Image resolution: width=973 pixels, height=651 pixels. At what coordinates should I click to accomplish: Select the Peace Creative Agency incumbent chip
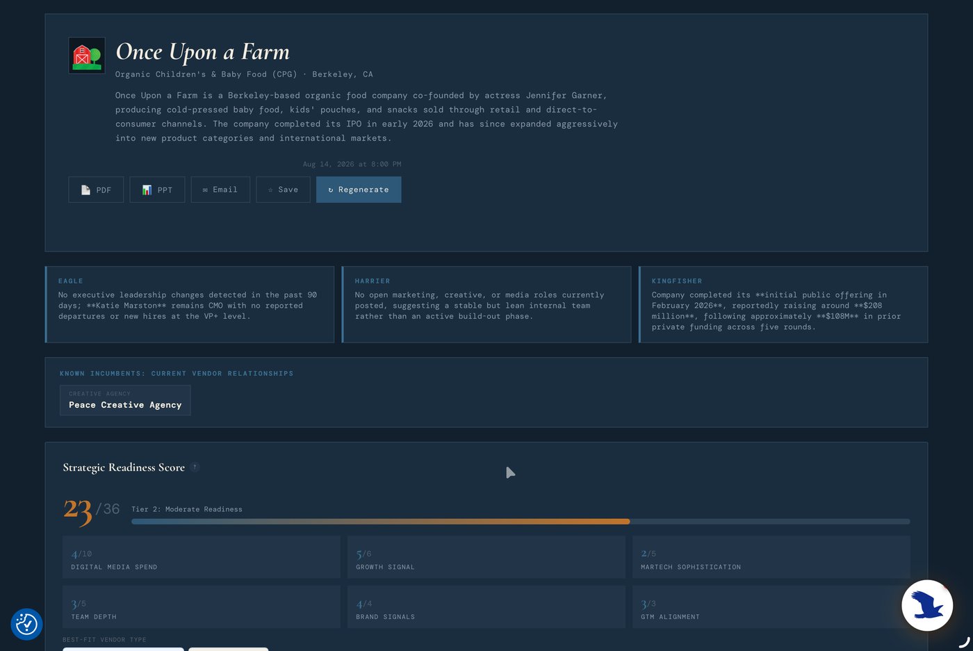point(125,400)
